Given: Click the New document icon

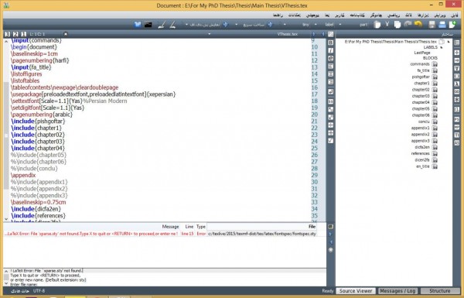Looking at the screenshot, I should coord(452,25).
